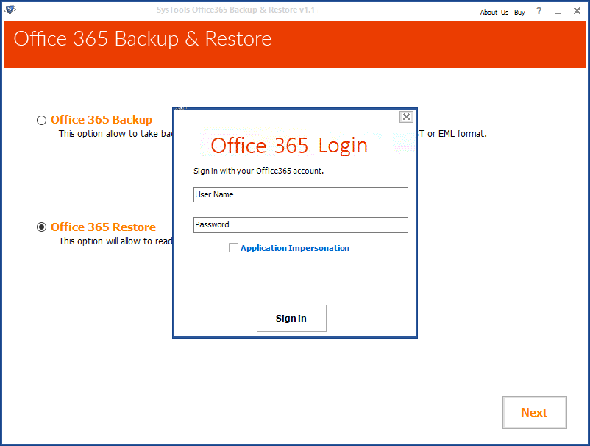590x446 pixels.
Task: Click the Next button
Action: coord(534,412)
